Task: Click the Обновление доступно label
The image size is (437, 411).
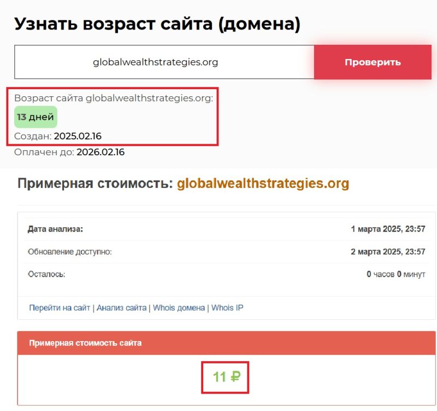Action: pyautogui.click(x=70, y=252)
